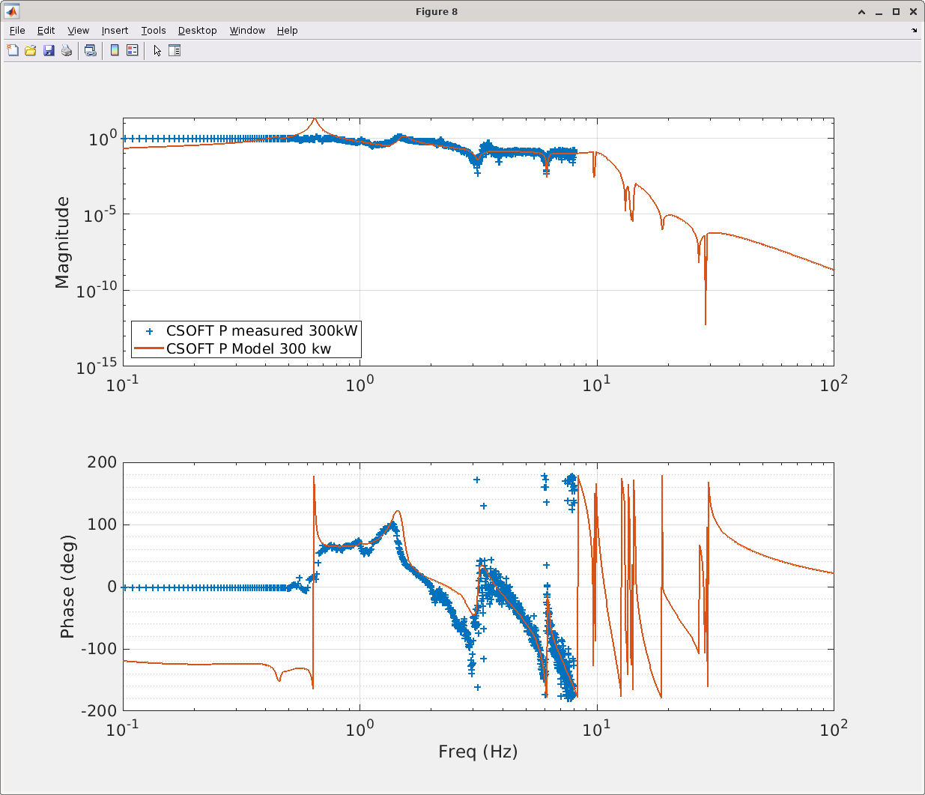The width and height of the screenshot is (925, 795).
Task: Click the MATLAB logo in the title bar
Action: [11, 11]
